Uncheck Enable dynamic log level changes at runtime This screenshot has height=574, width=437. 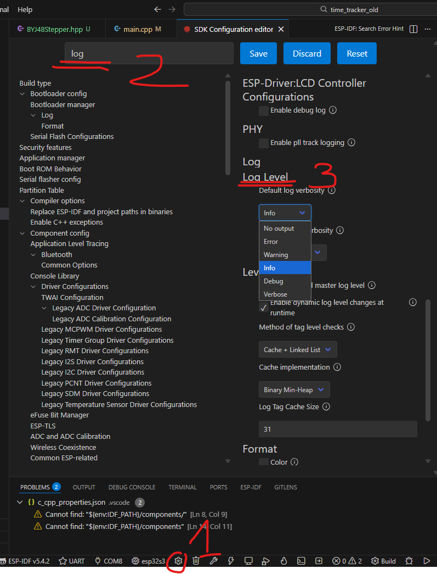click(264, 308)
